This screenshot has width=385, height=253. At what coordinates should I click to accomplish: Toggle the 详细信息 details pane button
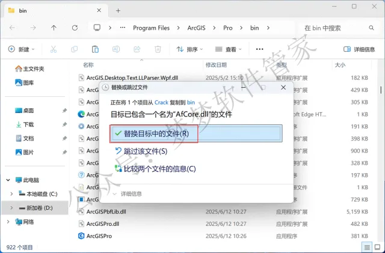coord(359,49)
